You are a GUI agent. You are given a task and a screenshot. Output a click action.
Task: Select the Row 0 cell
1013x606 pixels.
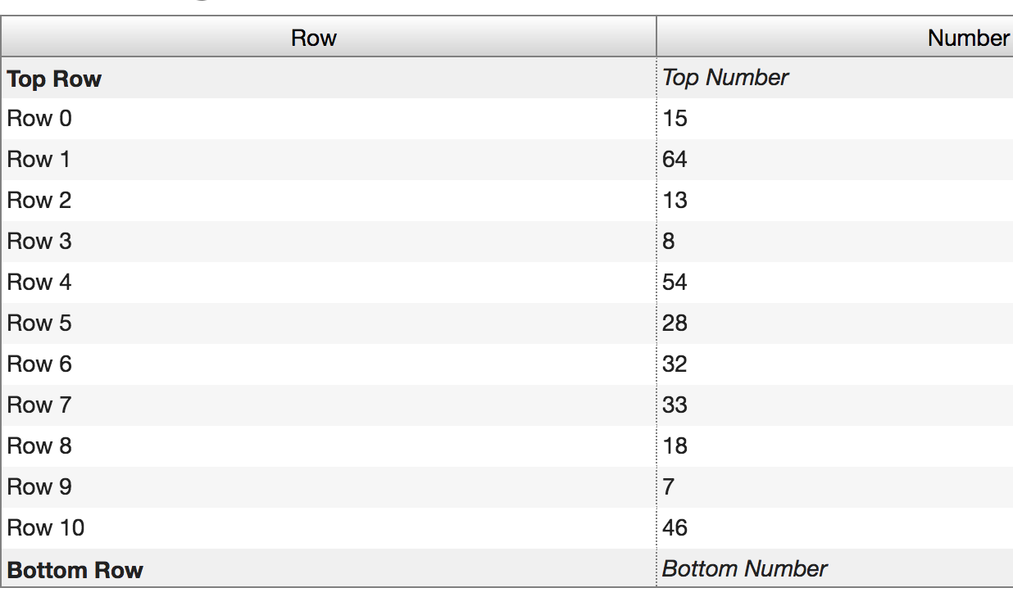(x=39, y=119)
